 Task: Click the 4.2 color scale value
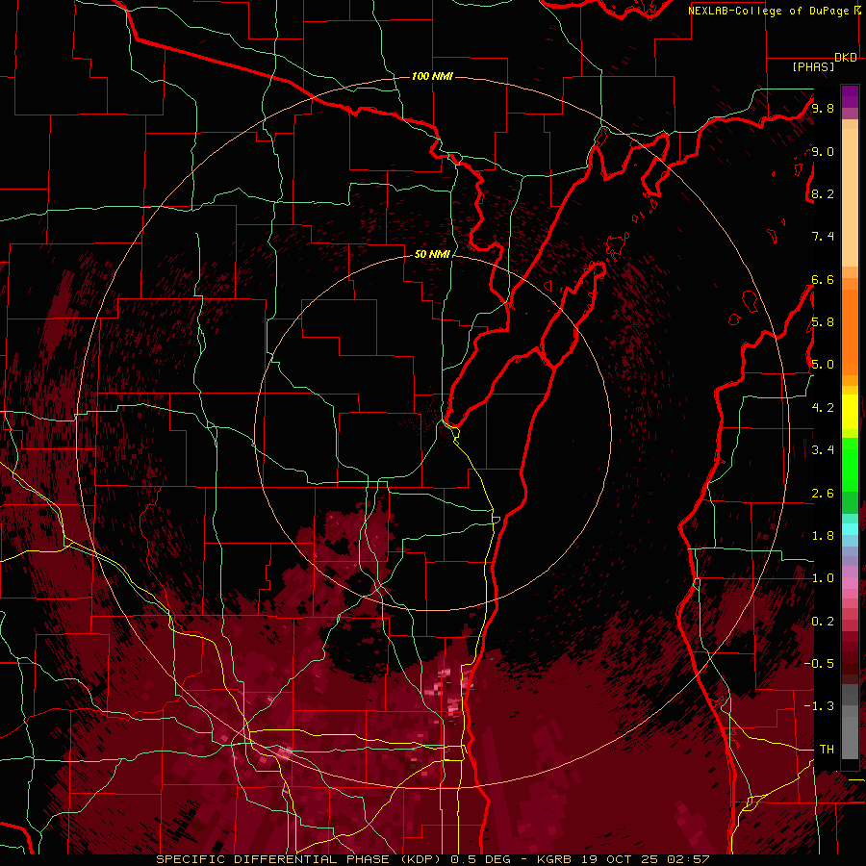823,408
